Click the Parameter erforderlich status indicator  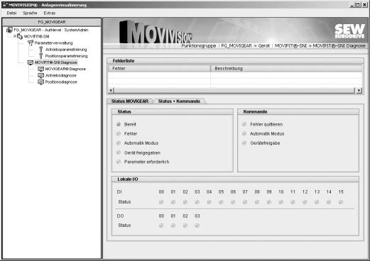coord(119,162)
